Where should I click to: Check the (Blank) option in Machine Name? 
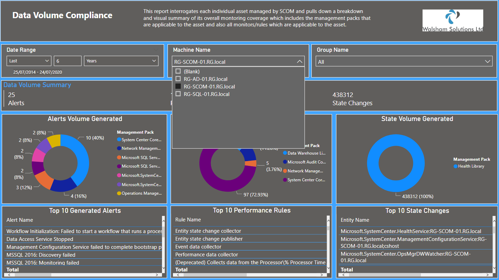178,71
